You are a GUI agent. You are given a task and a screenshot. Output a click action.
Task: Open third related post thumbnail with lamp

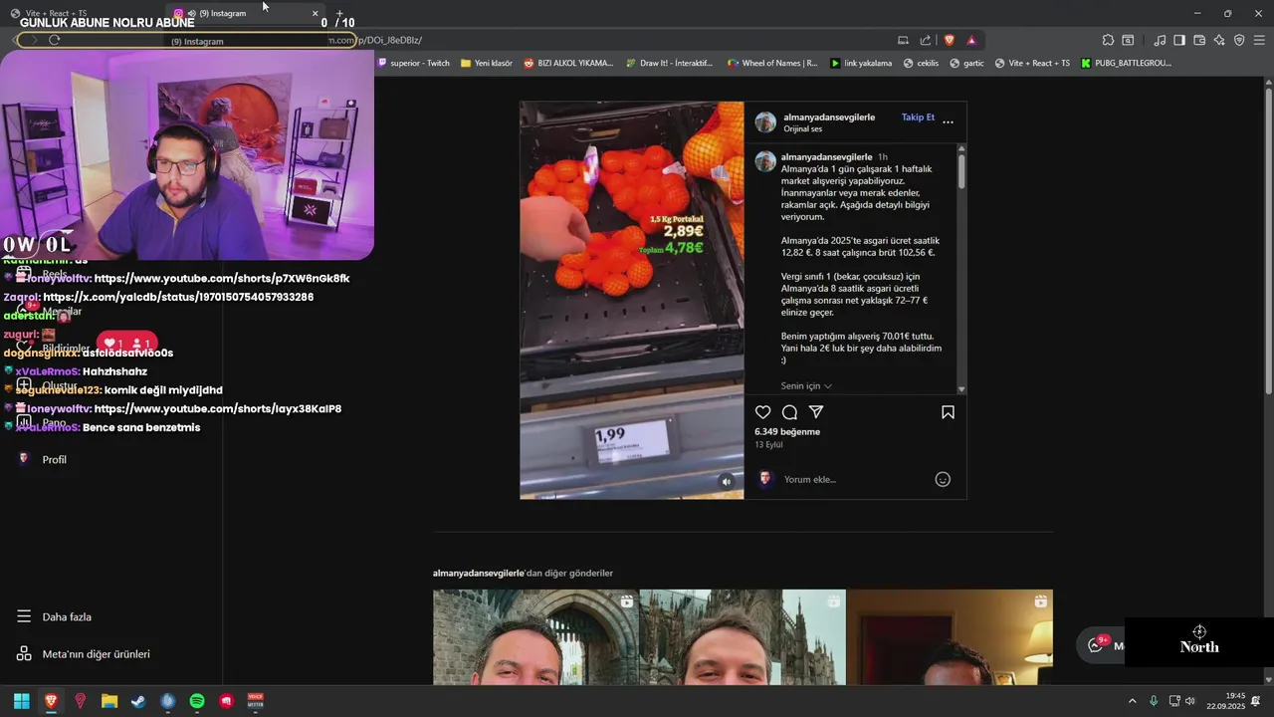click(950, 637)
